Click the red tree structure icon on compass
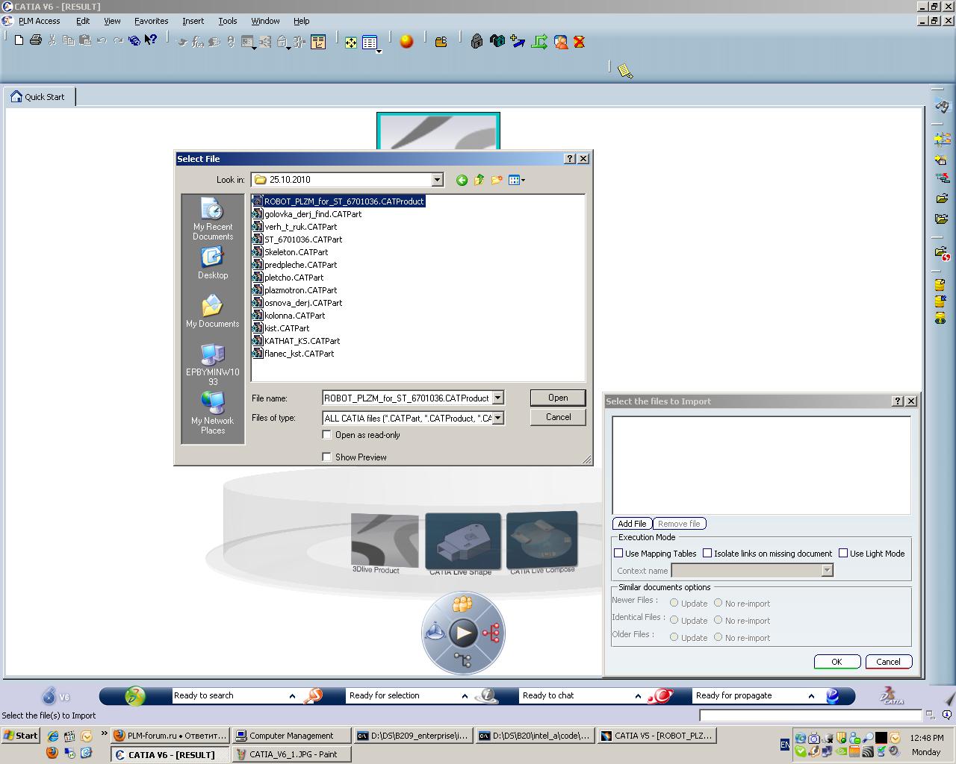 [491, 633]
